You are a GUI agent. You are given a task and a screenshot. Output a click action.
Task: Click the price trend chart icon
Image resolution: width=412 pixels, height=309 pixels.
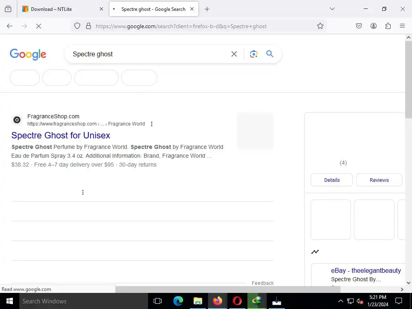coord(315,252)
